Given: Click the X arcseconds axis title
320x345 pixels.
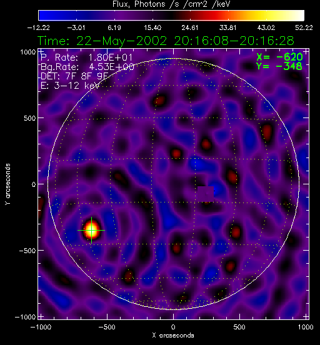Looking at the screenshot, I should 173,336.
